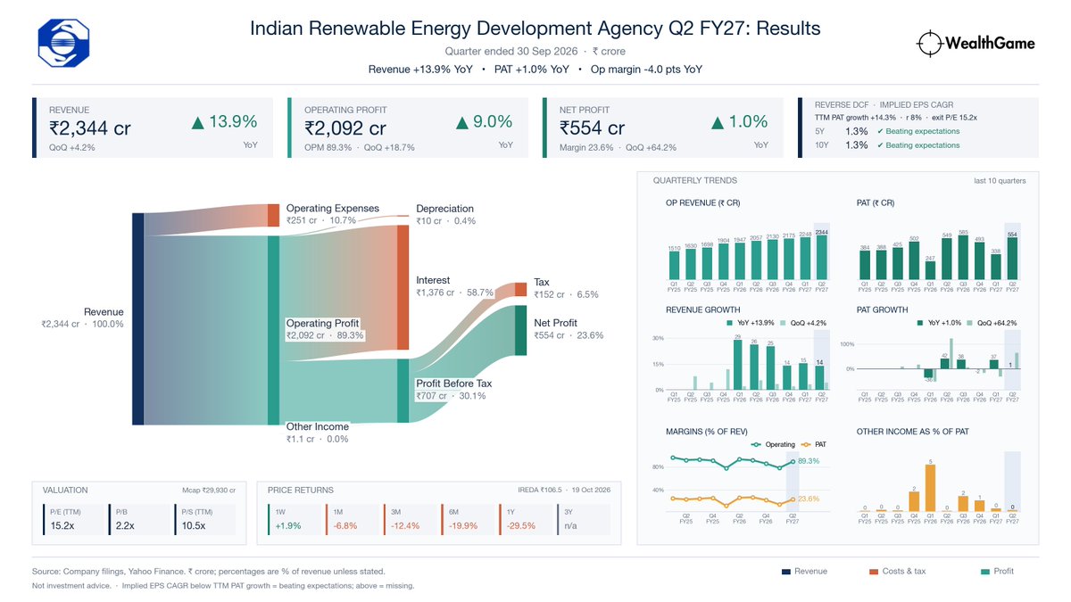Click the Q1 FY26 revenue growth bar 29
The height and width of the screenshot is (602, 1071).
[738, 366]
